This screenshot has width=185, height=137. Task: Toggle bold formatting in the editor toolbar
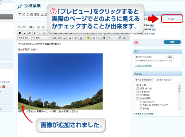click(x=20, y=33)
